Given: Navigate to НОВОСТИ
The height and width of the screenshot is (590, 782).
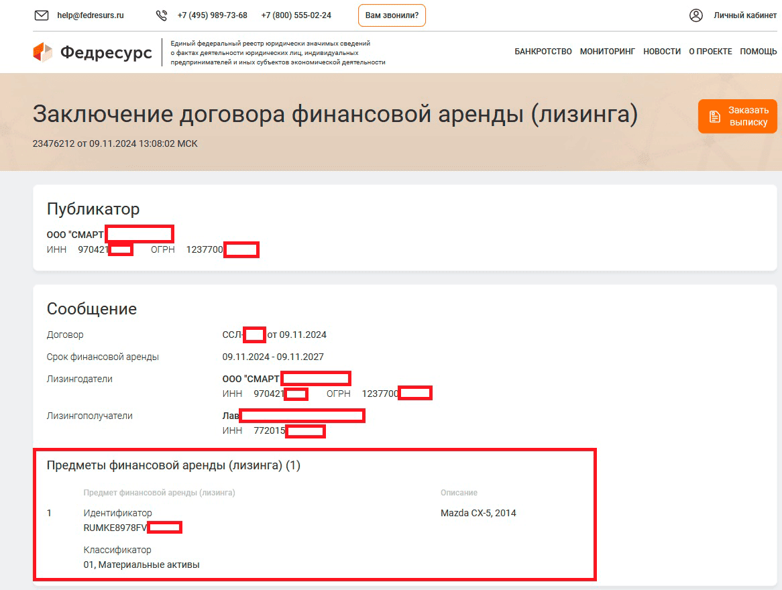Looking at the screenshot, I should [661, 52].
